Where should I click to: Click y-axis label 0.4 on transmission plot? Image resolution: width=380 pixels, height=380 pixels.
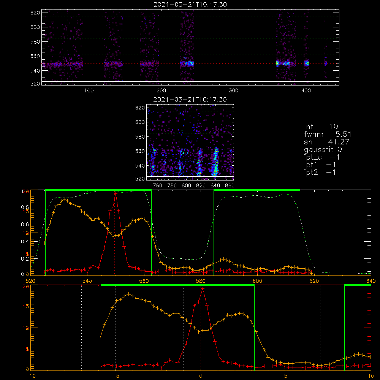coord(25,241)
